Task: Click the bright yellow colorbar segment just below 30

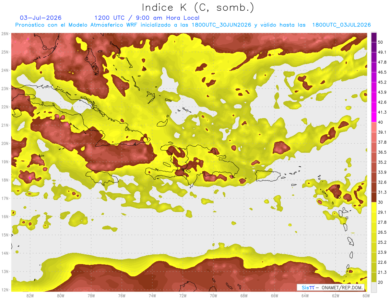Action: [x=373, y=207]
